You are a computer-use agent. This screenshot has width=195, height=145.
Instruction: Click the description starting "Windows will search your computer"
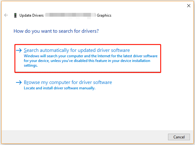[91, 61]
